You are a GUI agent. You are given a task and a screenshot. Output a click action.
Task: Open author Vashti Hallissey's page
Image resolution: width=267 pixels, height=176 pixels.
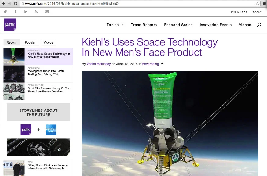99,64
